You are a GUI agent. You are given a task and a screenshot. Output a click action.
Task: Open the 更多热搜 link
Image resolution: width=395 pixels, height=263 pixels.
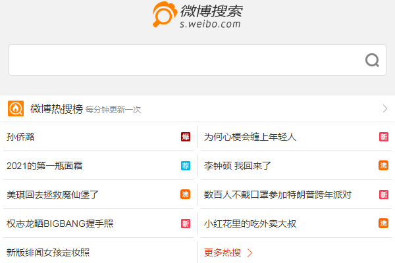click(223, 252)
